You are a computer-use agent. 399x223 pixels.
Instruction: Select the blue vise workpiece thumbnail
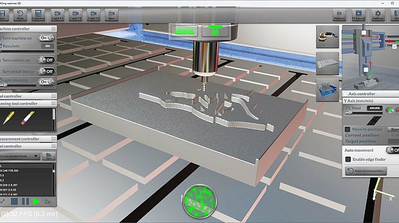[x=328, y=90]
